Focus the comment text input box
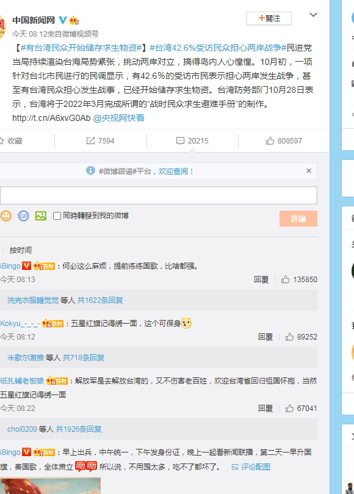The width and height of the screenshot is (354, 494). (159, 195)
